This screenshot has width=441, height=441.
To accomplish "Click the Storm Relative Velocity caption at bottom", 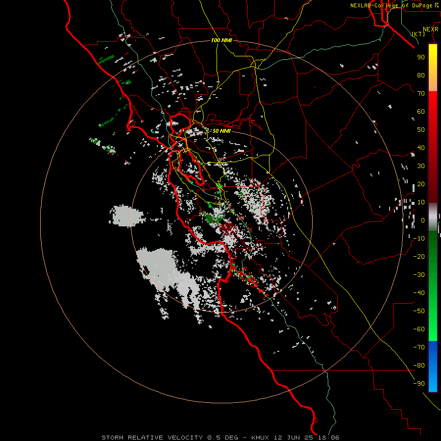I will pyautogui.click(x=220, y=438).
